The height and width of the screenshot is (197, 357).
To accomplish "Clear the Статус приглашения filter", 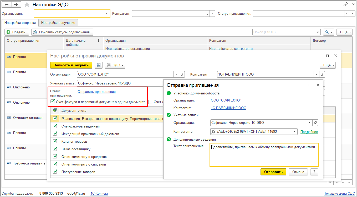I will point(352,14).
